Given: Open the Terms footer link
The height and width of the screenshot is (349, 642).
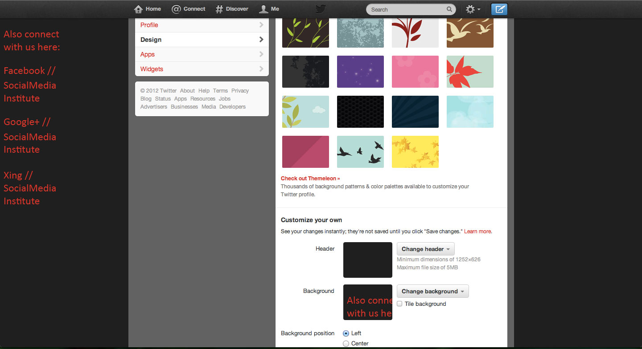Looking at the screenshot, I should click(220, 91).
